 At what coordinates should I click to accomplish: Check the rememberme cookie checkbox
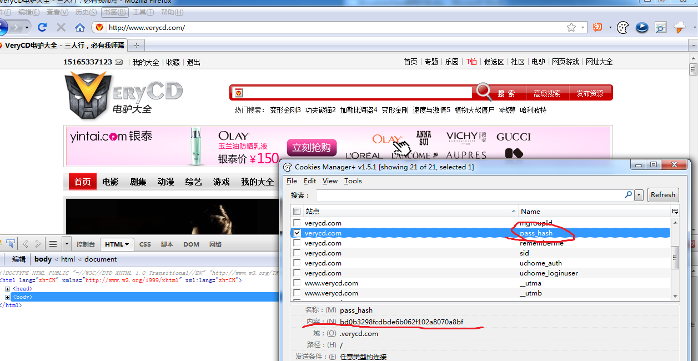(297, 243)
